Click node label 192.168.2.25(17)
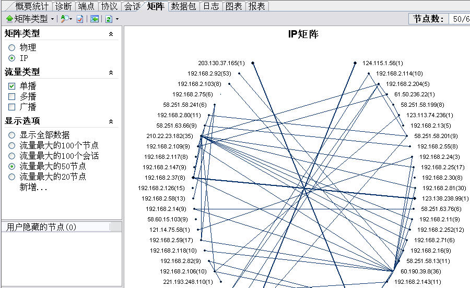This screenshot has width=470, height=288. coord(443,168)
